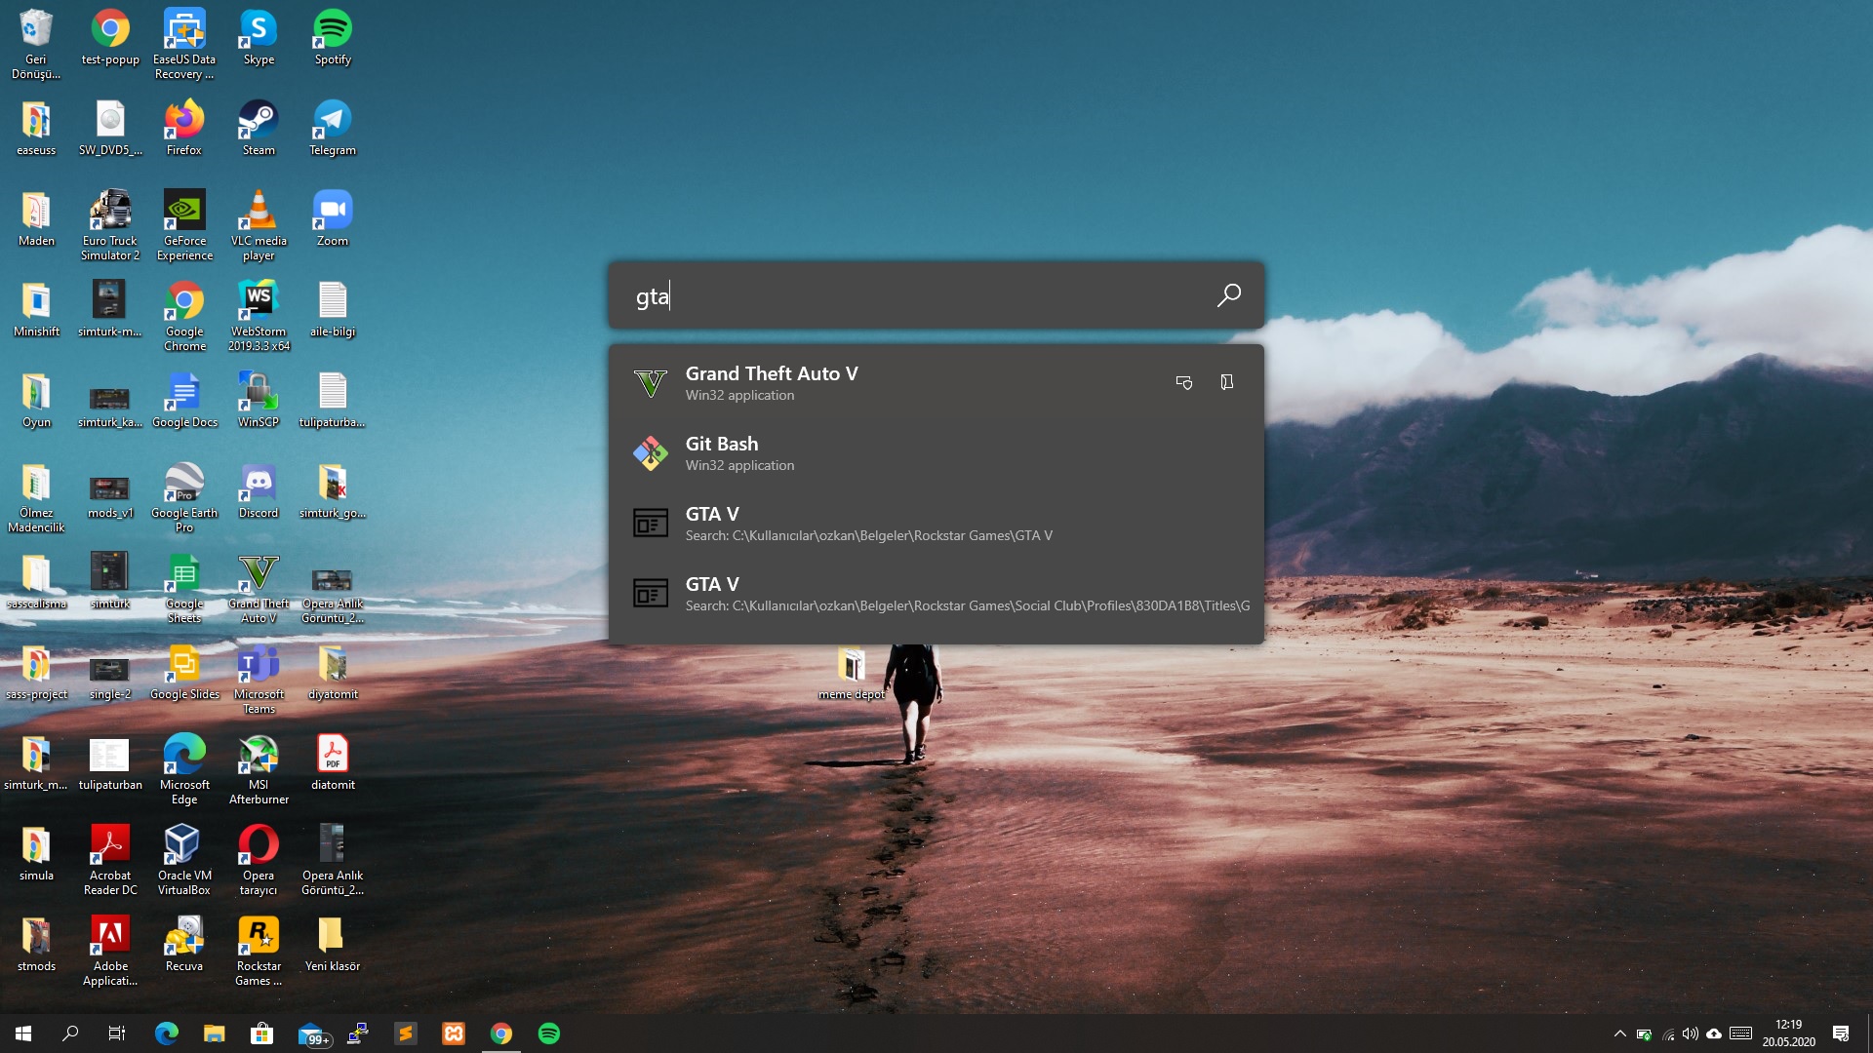Select aile-bilgi text file
This screenshot has width=1873, height=1053.
333,310
